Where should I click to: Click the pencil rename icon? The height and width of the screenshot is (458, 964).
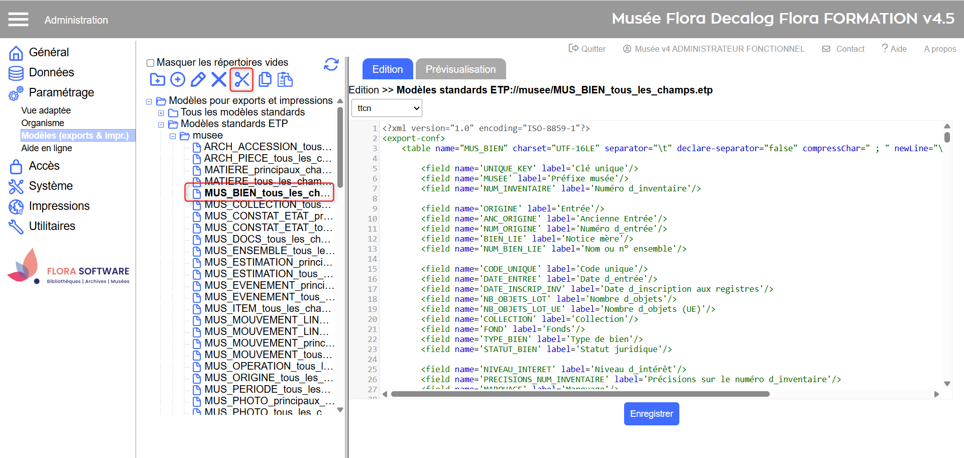198,79
